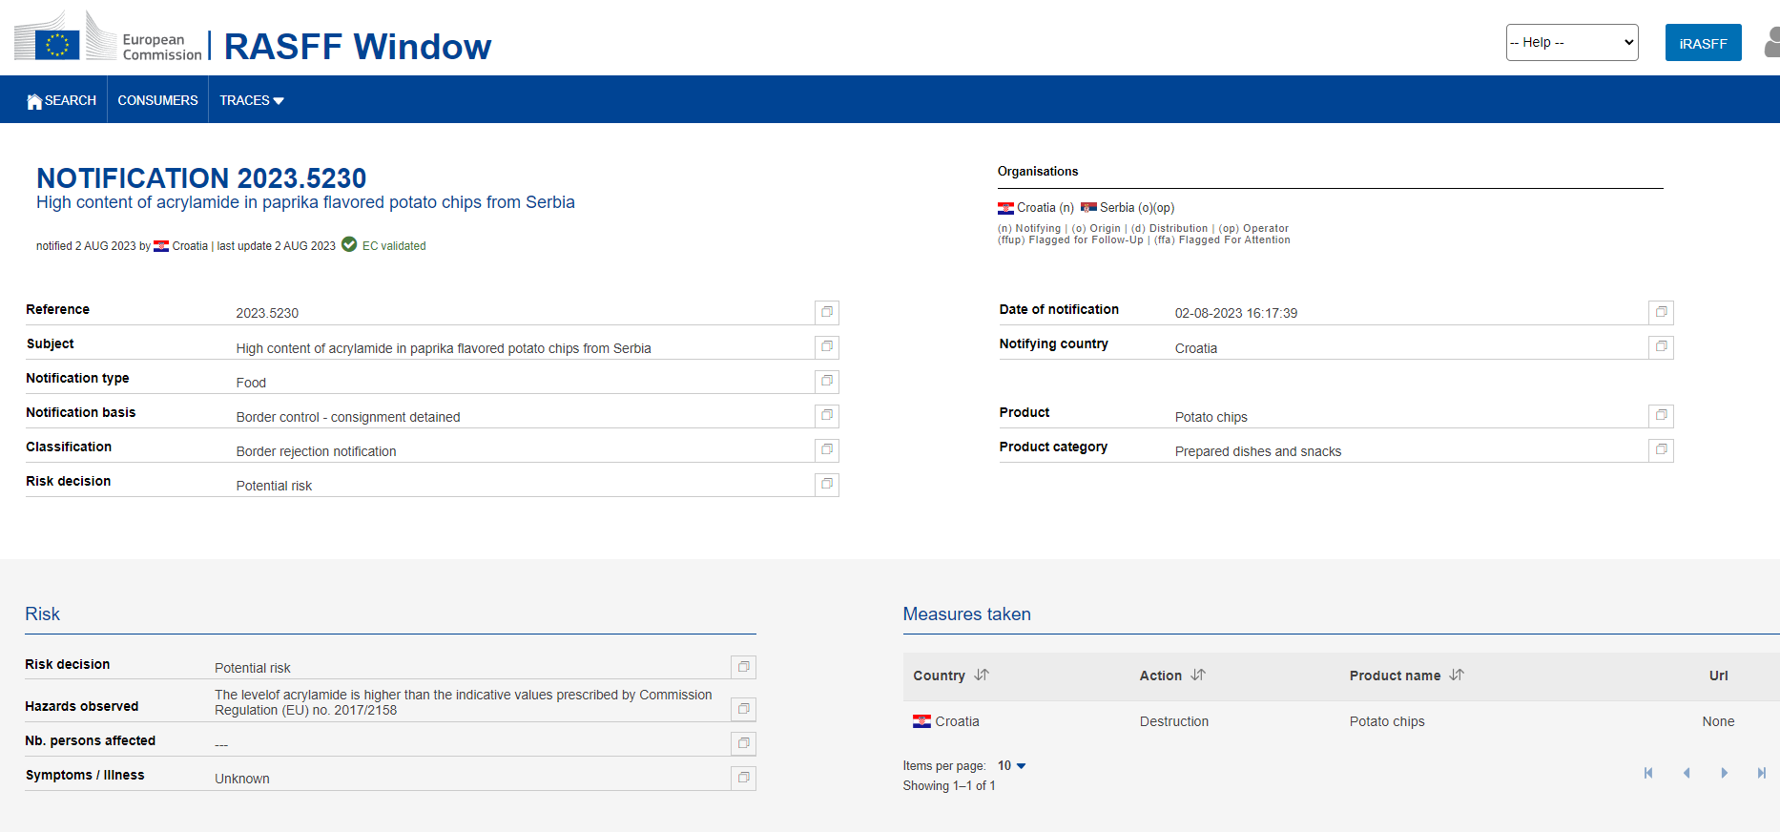Copy the Product category value
Screen dimensions: 1780x832
tap(1661, 449)
